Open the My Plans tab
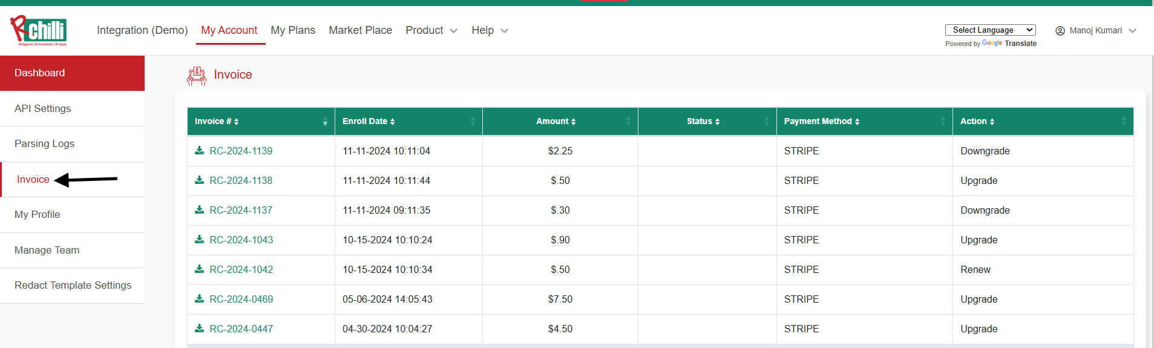The width and height of the screenshot is (1154, 348). click(293, 30)
